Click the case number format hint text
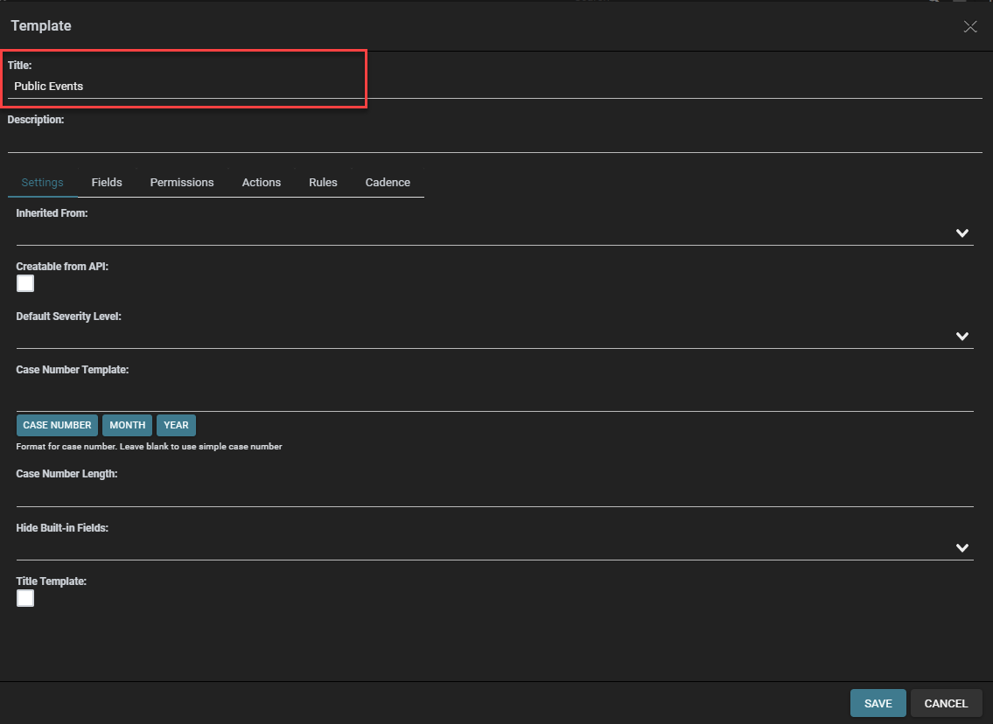Image resolution: width=993 pixels, height=724 pixels. coord(149,447)
